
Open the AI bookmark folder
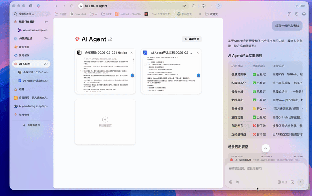(x=94, y=14)
